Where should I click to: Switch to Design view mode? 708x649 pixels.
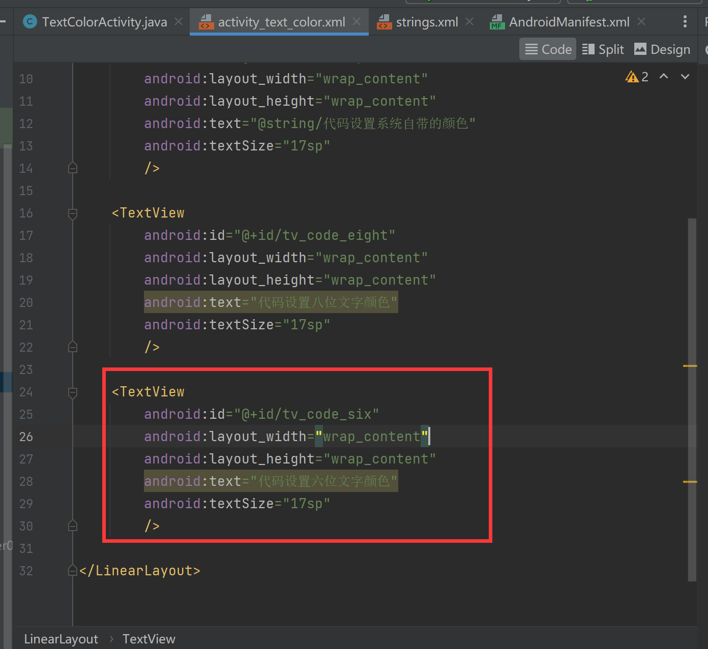coord(662,49)
